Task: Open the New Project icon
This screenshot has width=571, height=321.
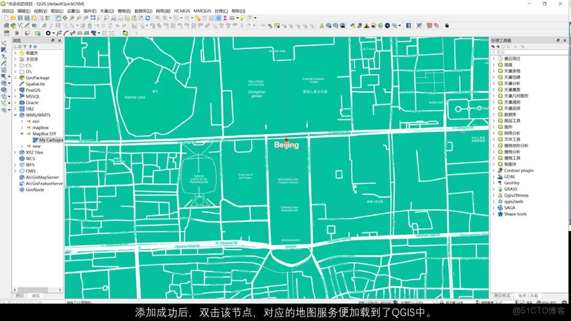Action: (x=6, y=18)
